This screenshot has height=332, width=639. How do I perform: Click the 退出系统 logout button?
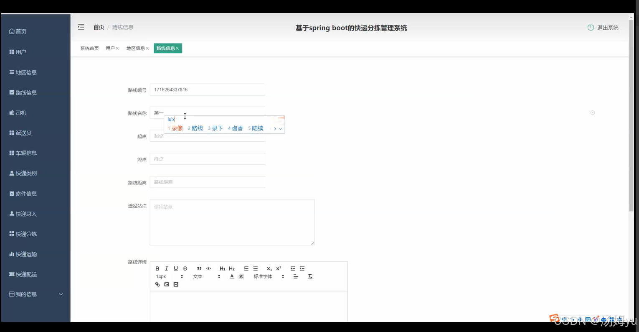pyautogui.click(x=603, y=28)
